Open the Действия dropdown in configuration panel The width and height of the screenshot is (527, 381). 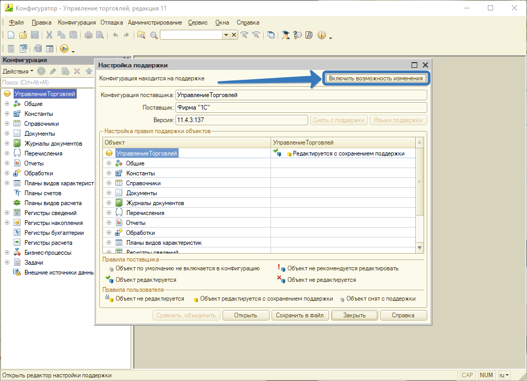point(18,71)
